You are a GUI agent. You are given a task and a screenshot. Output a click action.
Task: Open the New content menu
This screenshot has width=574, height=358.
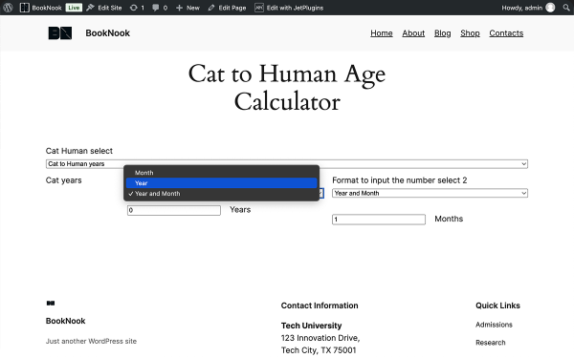(x=188, y=8)
